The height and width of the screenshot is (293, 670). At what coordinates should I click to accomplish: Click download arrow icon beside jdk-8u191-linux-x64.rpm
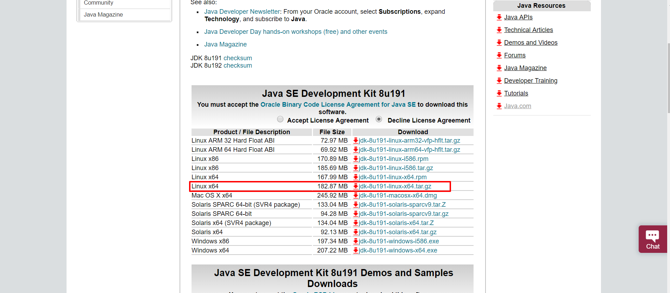point(356,177)
